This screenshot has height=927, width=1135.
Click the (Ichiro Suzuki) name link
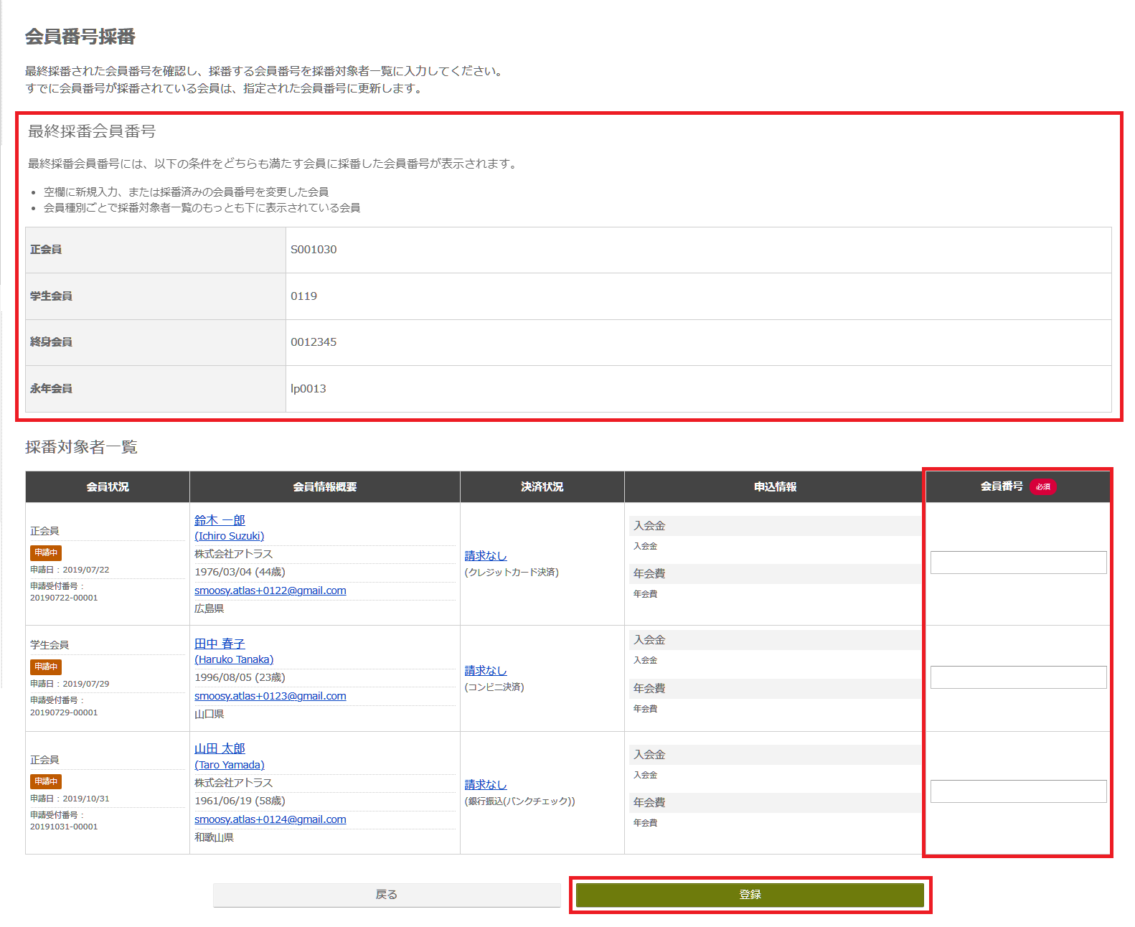tap(229, 536)
